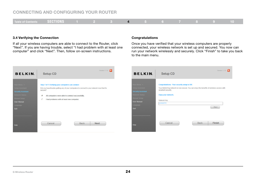Click Back in the Congratulations window

(x=200, y=123)
